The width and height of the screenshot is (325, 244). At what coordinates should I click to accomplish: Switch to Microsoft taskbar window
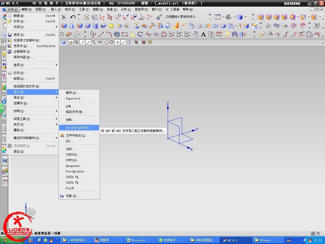[140, 240]
